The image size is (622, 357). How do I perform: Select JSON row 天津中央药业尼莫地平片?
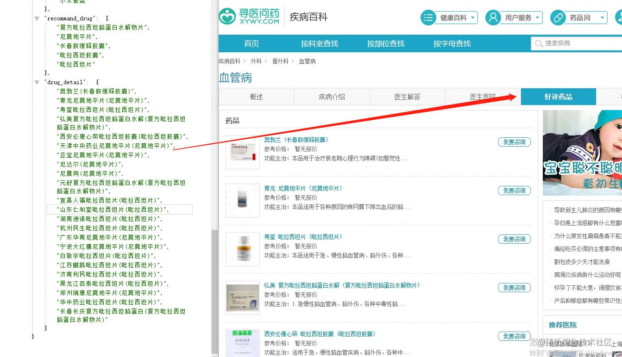tap(115, 146)
